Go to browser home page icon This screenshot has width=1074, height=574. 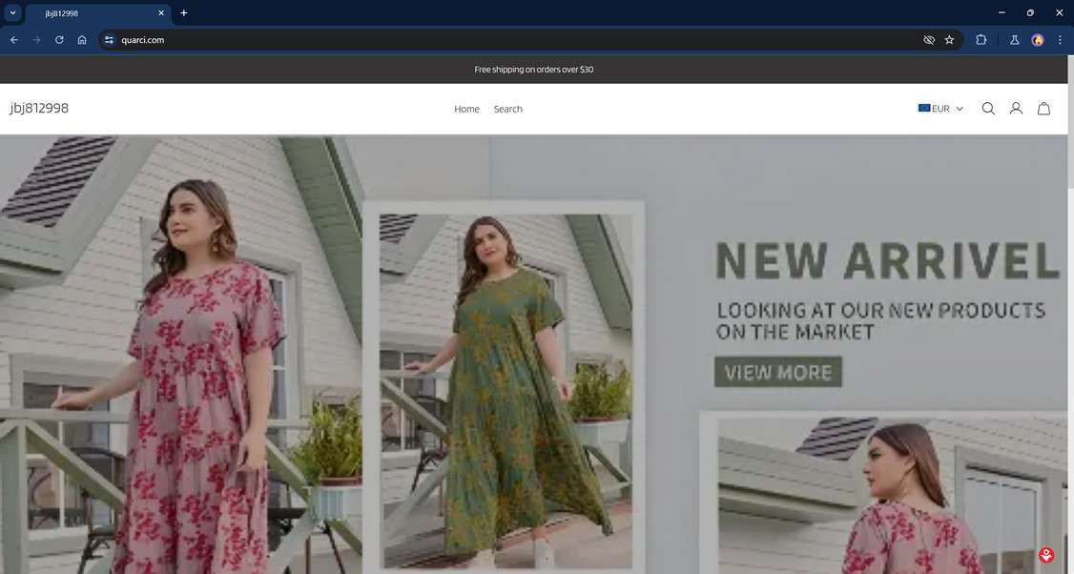pyautogui.click(x=82, y=40)
